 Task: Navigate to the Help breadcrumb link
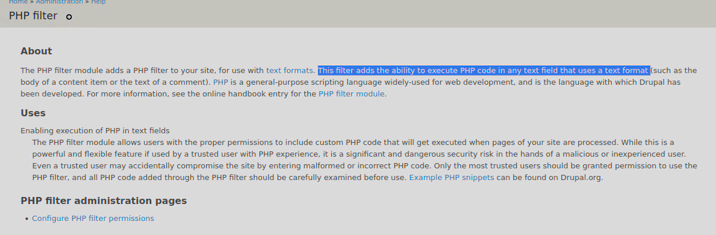[98, 2]
